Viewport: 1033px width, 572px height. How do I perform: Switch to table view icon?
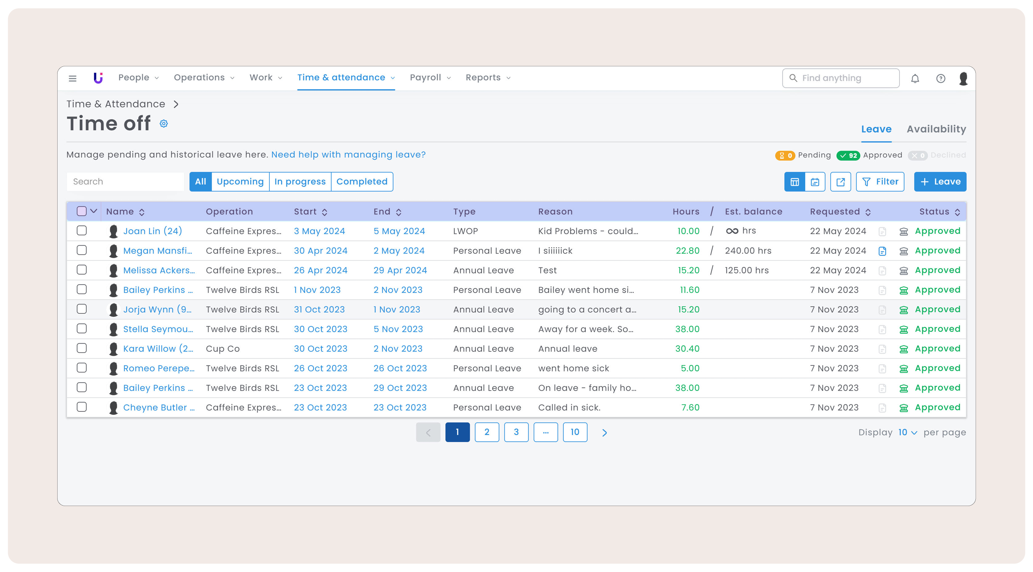pos(795,182)
